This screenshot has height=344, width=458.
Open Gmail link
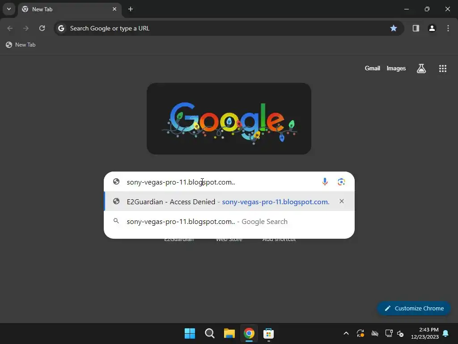372,68
